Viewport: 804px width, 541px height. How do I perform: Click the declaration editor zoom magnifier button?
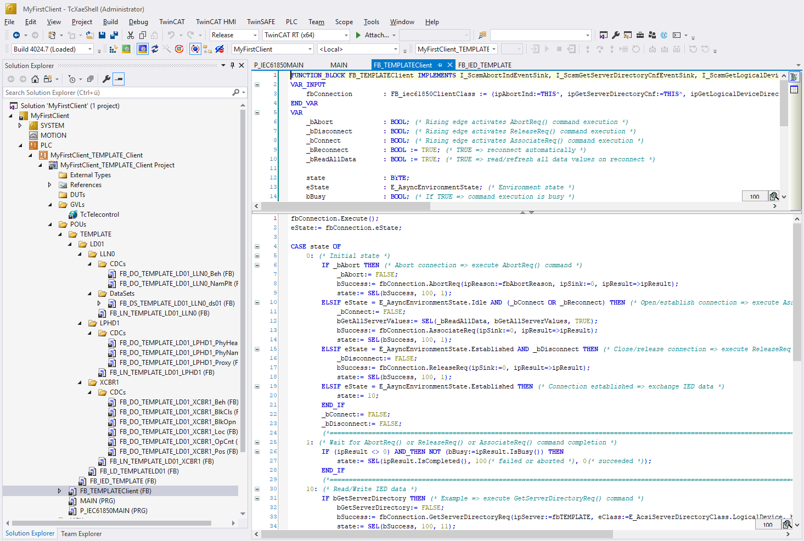774,196
